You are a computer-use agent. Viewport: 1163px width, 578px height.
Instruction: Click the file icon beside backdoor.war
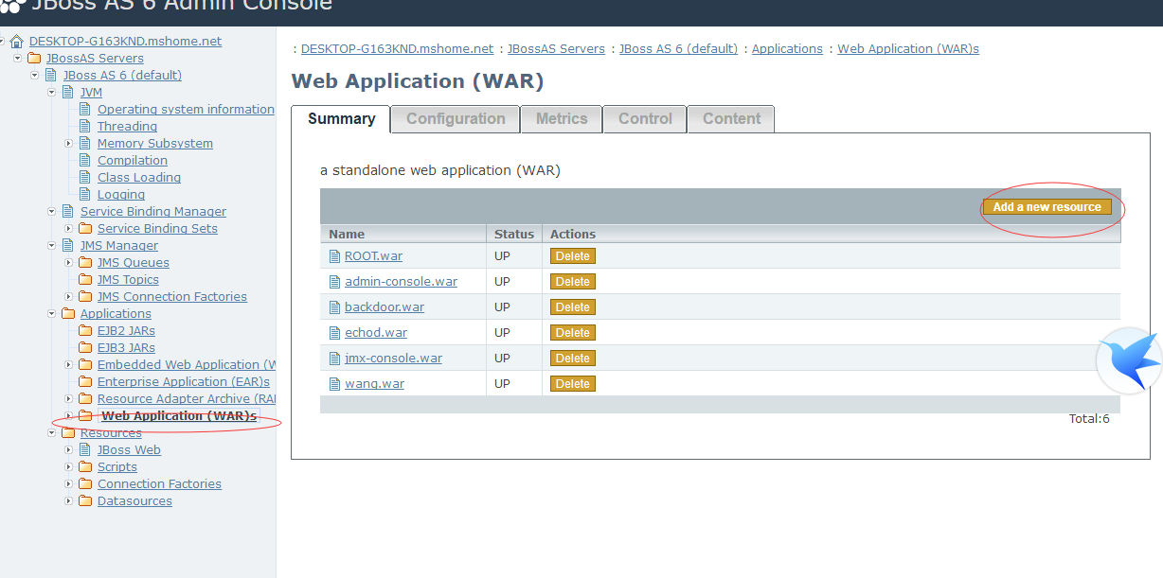(334, 307)
